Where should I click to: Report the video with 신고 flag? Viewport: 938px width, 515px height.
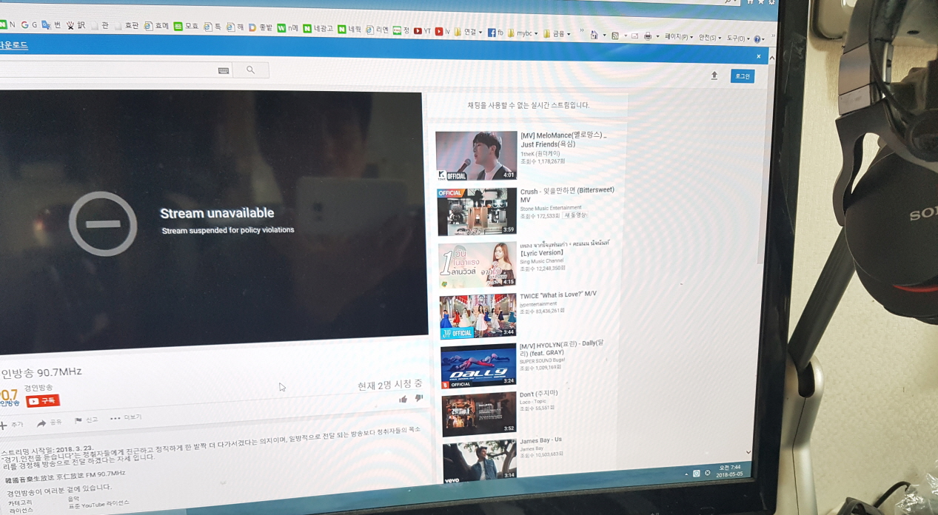[86, 420]
